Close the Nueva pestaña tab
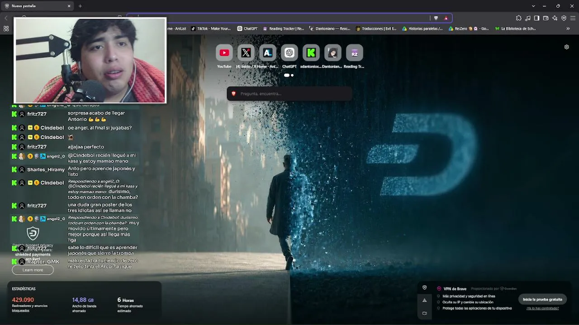The width and height of the screenshot is (579, 325). [x=69, y=6]
